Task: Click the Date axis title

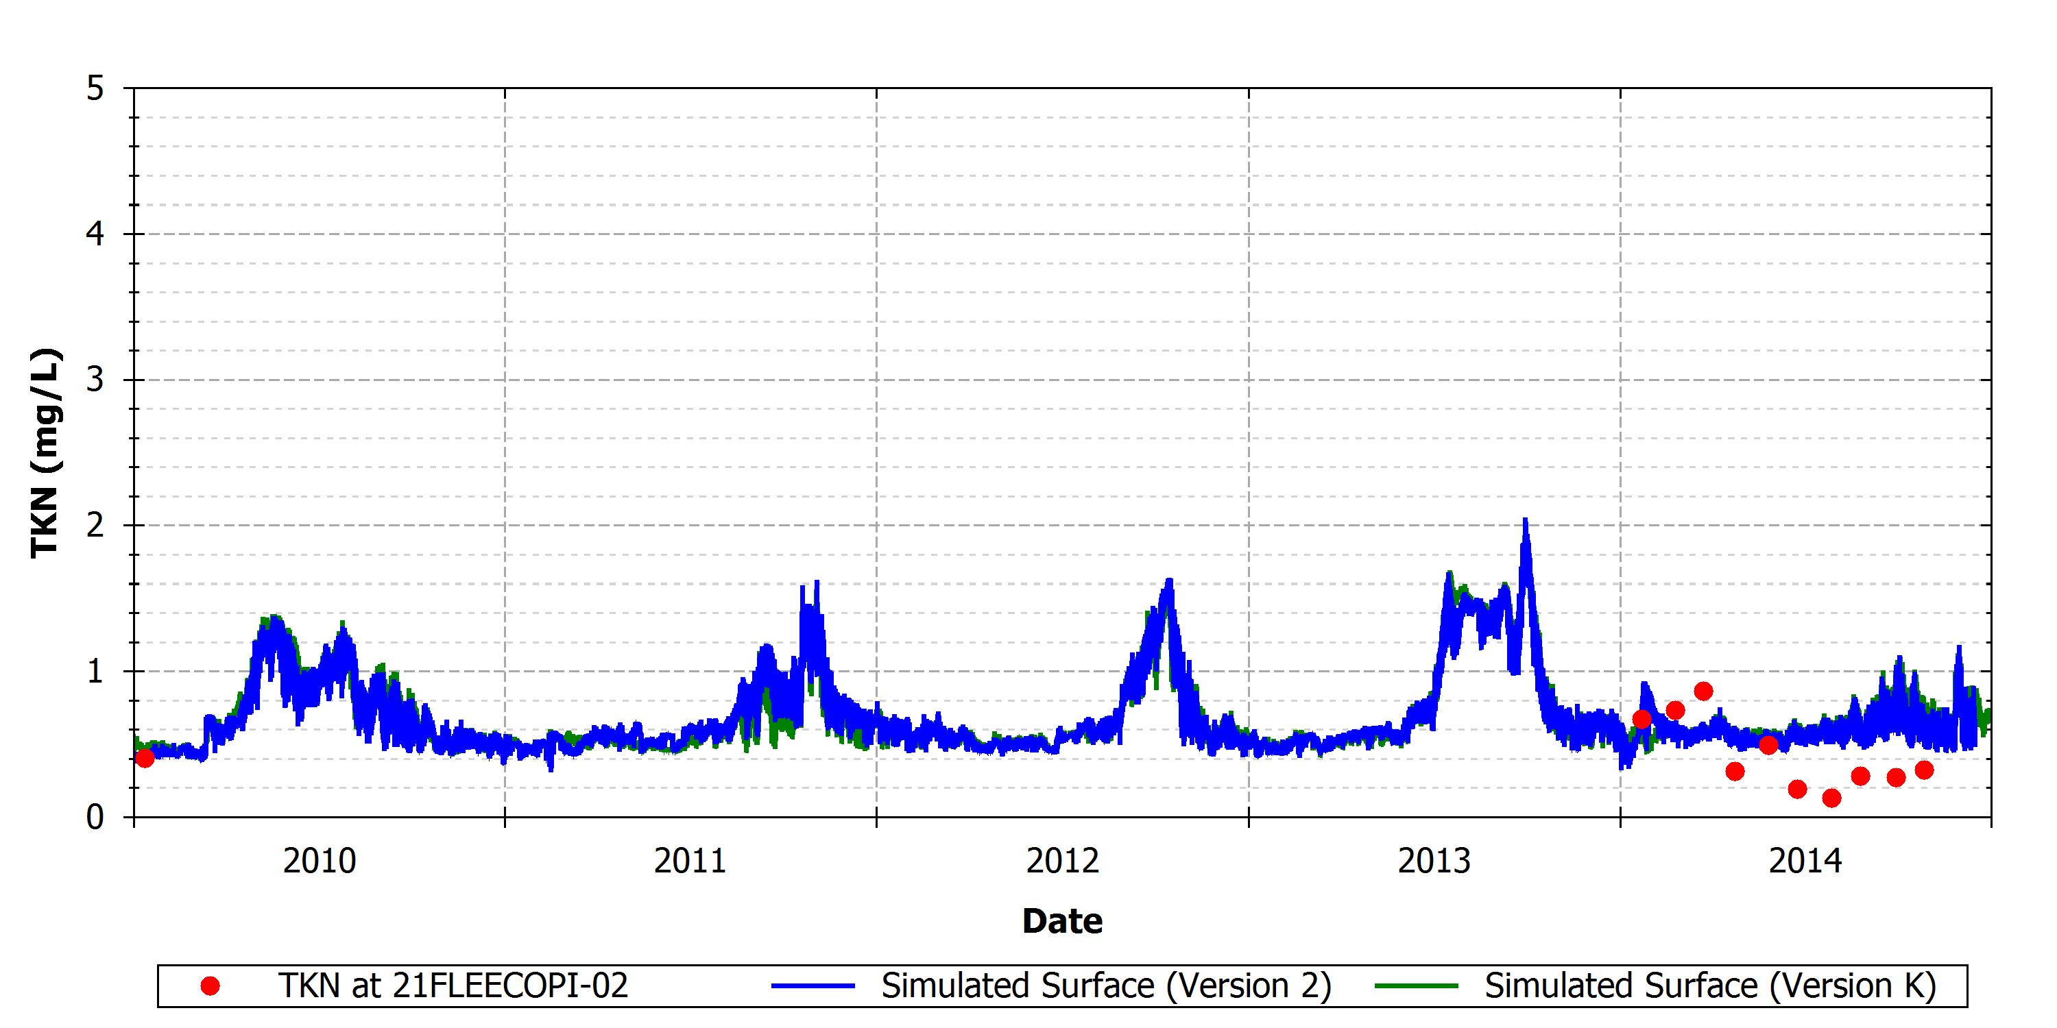Action: pos(1062,921)
